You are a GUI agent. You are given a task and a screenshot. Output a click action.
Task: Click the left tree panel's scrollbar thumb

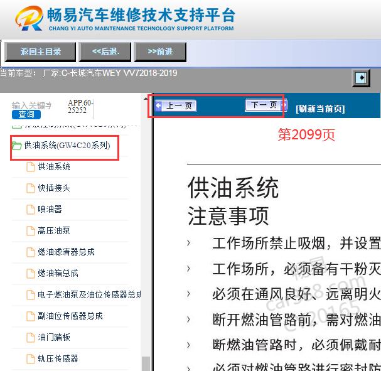[146, 363]
